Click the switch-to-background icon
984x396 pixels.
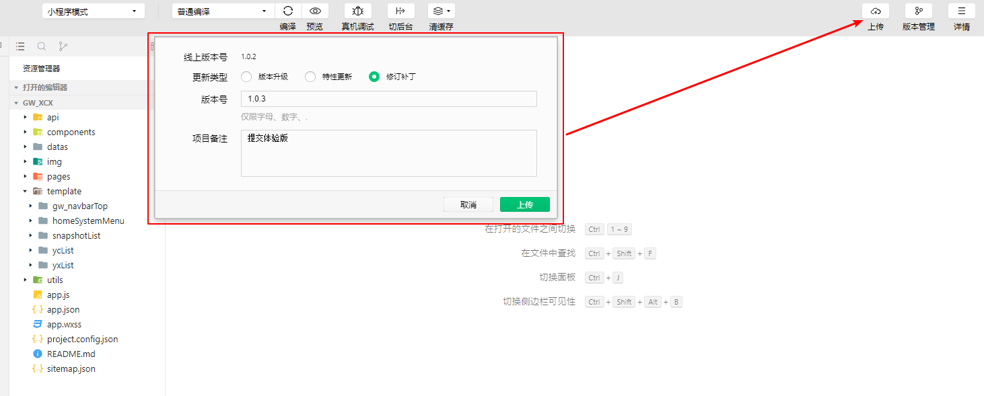point(400,11)
